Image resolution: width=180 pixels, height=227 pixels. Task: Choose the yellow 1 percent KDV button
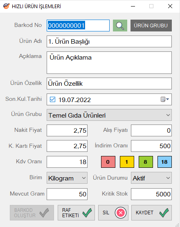[x=127, y=162]
